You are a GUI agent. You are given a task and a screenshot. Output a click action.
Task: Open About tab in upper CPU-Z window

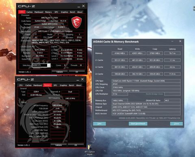point(80,12)
